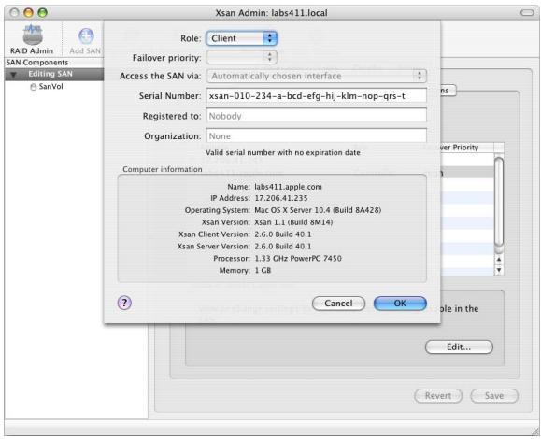541x439 pixels.
Task: Click the Edit... button
Action: 459,347
